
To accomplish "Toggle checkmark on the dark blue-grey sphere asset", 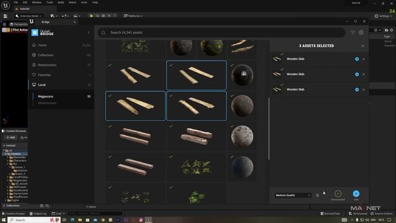I will pos(232,157).
